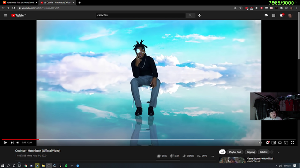Enable miniplayer mode

(x=274, y=142)
